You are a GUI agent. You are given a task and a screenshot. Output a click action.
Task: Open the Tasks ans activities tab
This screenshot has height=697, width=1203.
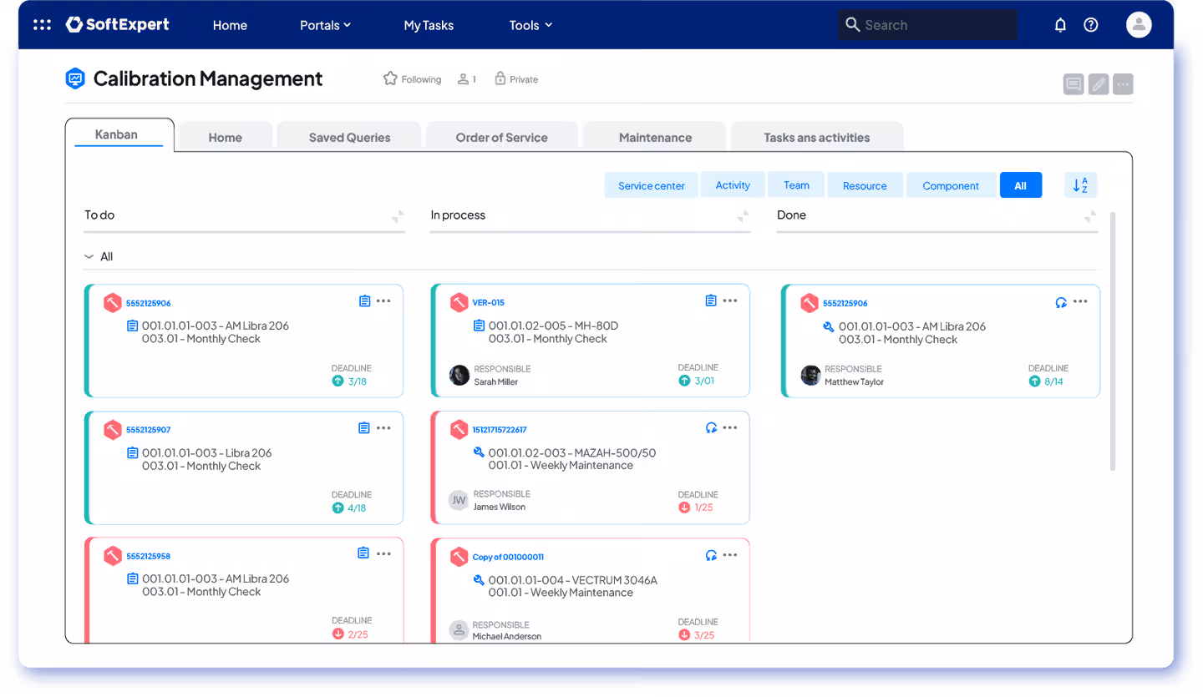(817, 137)
